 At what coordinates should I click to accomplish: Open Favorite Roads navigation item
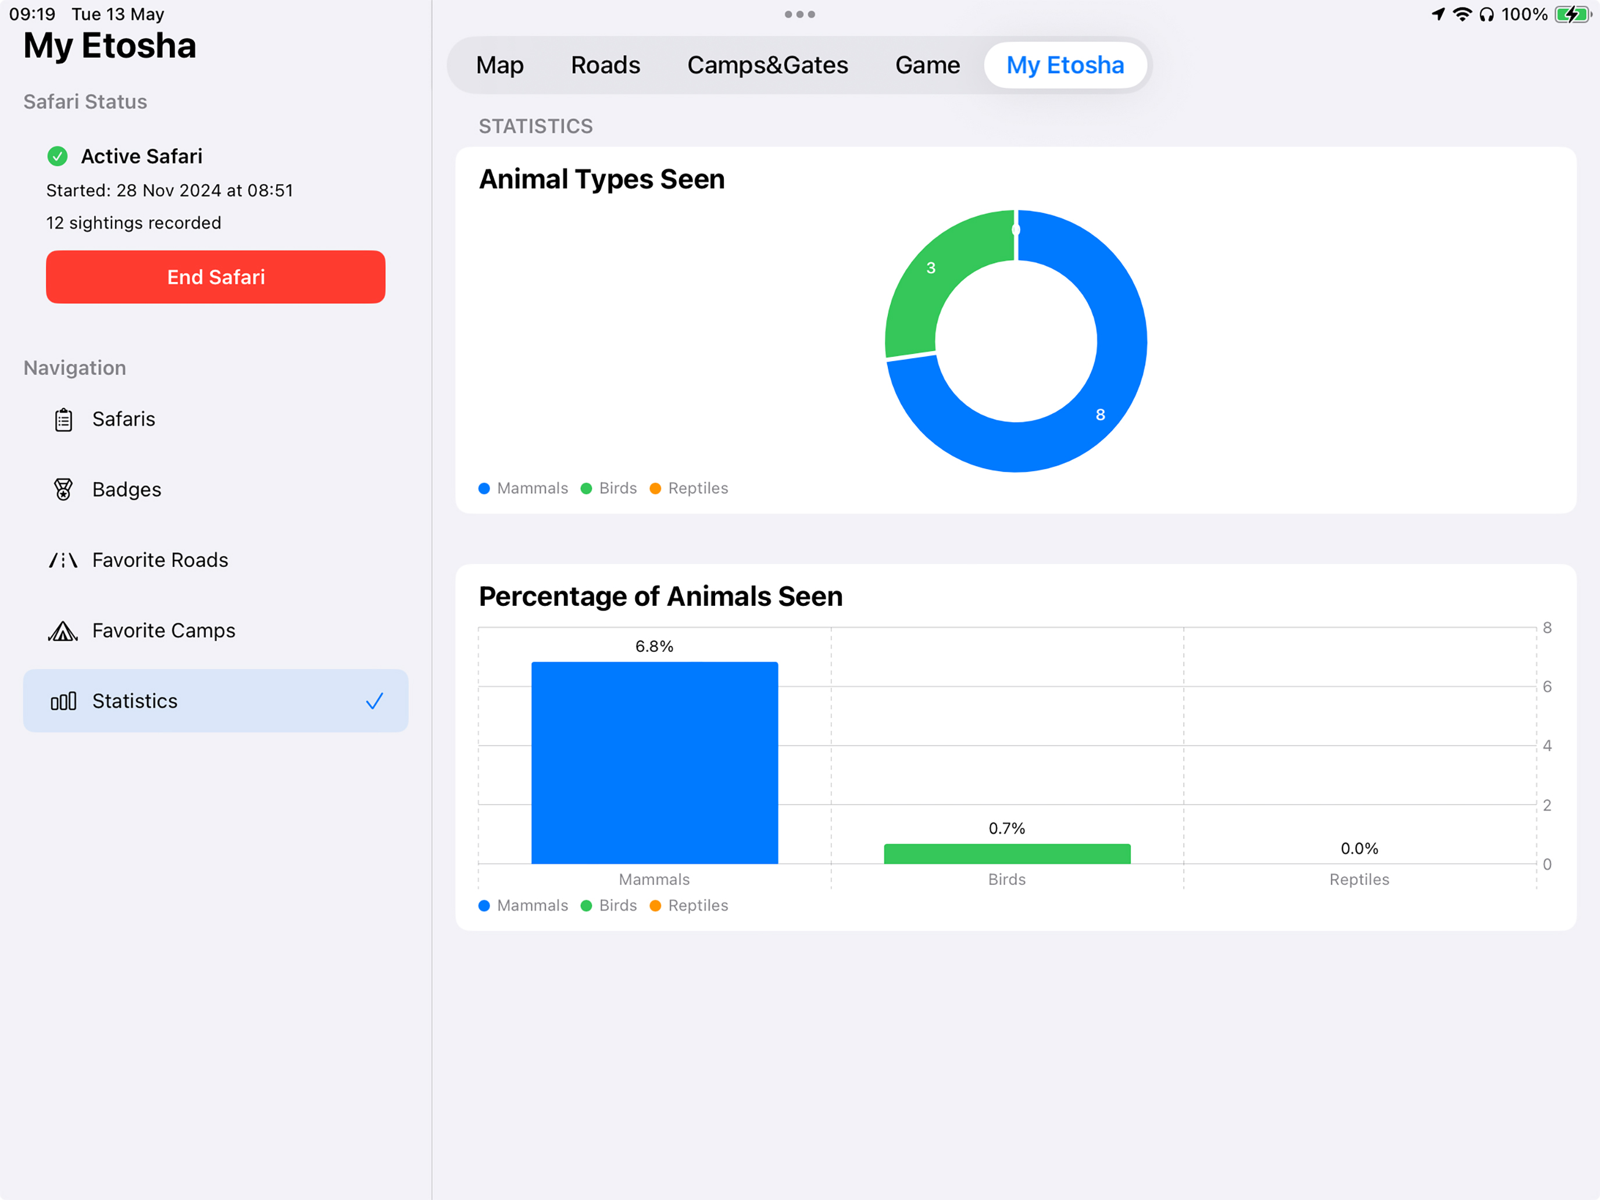216,560
